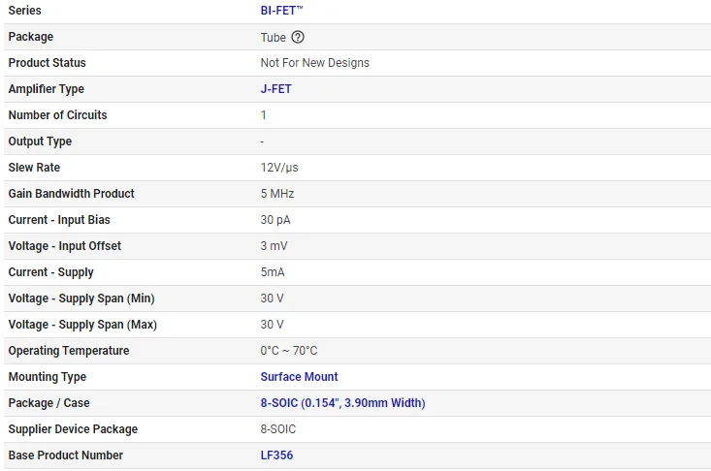Select the Number of Circuits value 1
This screenshot has width=711, height=471.
[263, 115]
